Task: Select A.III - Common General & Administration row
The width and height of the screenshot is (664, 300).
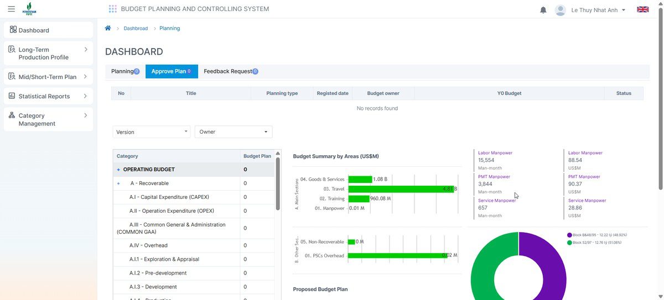Action: click(x=194, y=228)
